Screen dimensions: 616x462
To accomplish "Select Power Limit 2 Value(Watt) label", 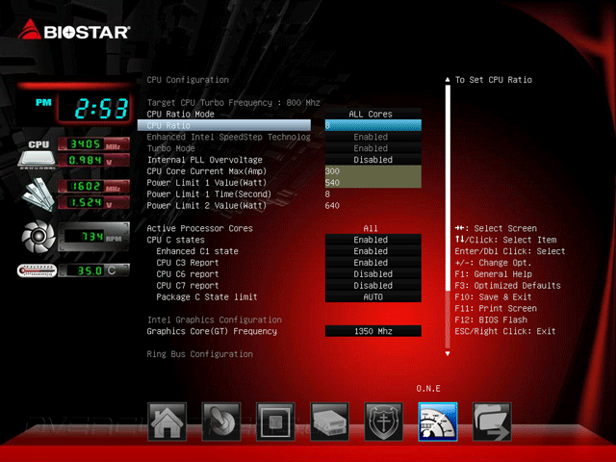I will 207,205.
